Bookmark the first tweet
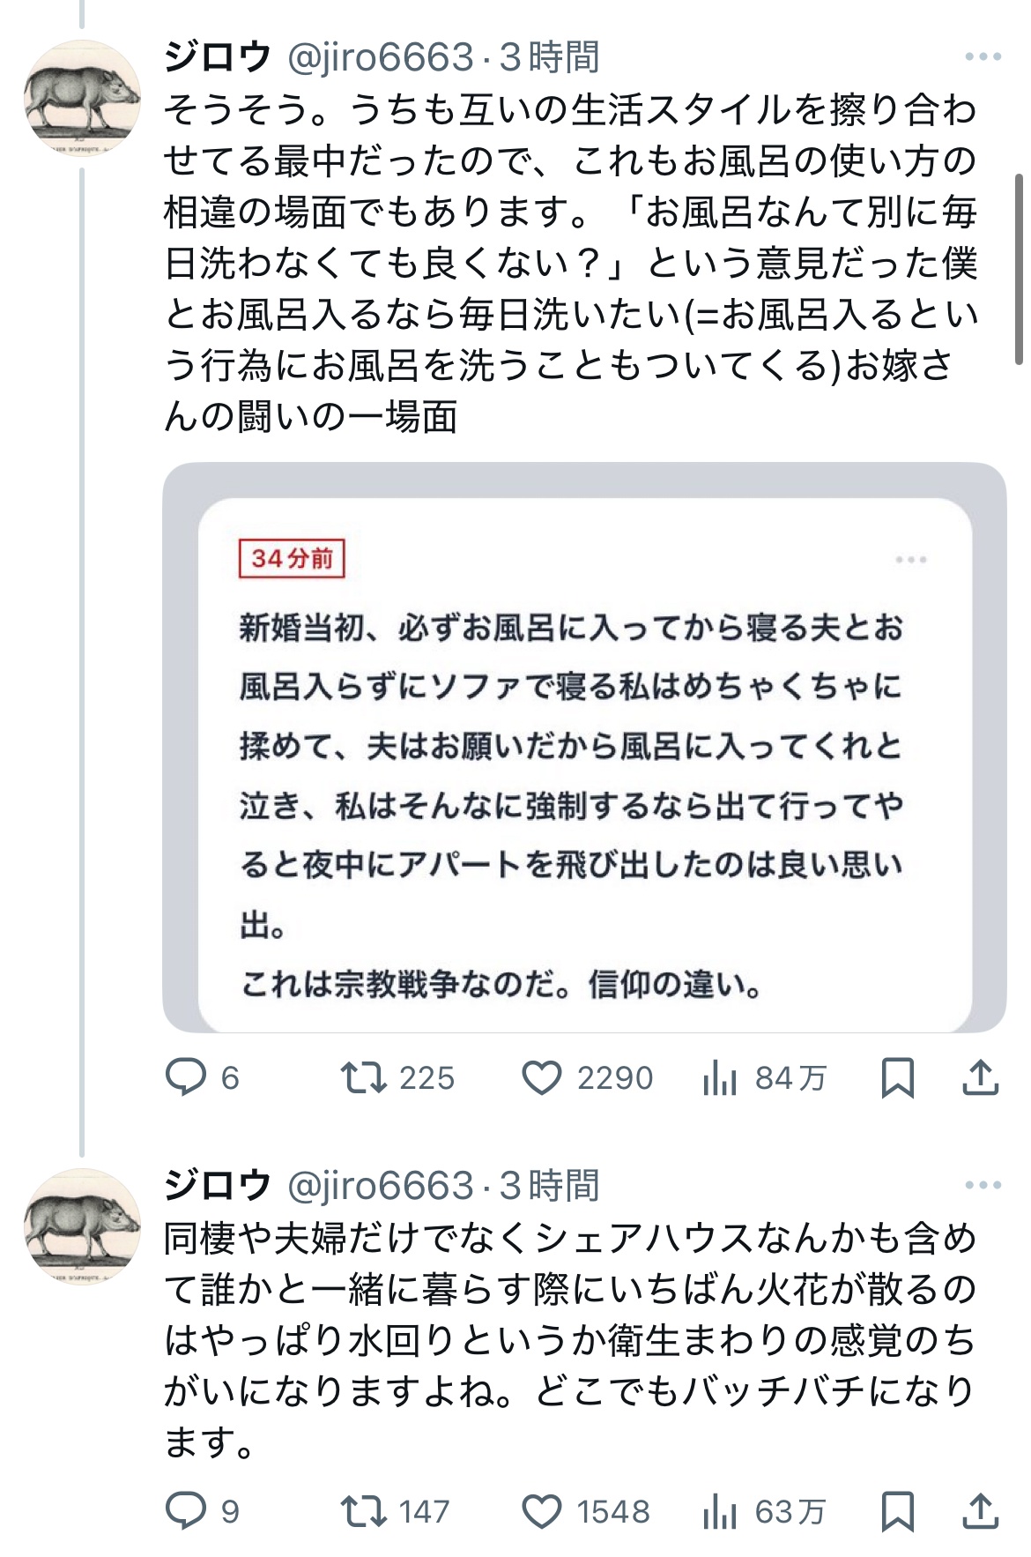The width and height of the screenshot is (1031, 1557). (x=897, y=1077)
